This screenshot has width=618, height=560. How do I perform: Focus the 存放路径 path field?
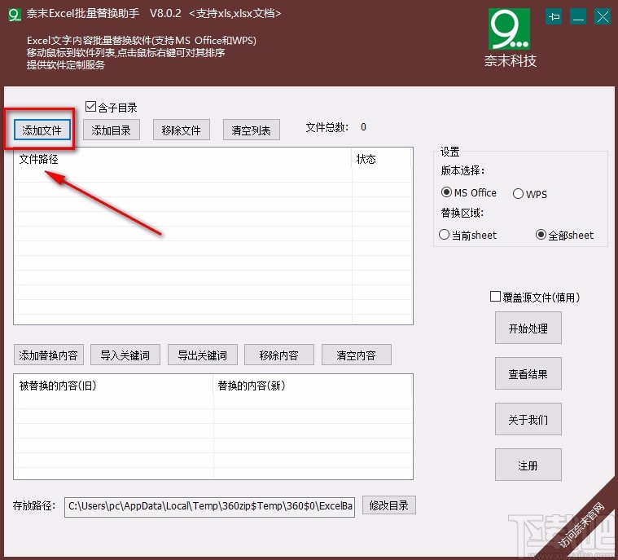[x=210, y=506]
